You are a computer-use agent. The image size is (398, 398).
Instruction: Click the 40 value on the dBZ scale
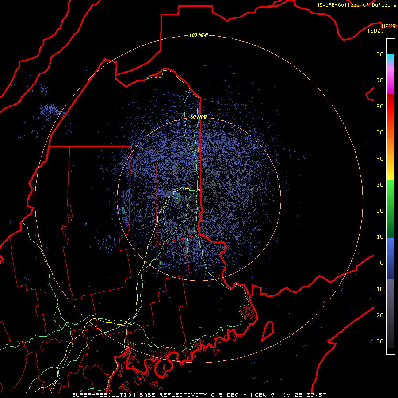tap(380, 159)
